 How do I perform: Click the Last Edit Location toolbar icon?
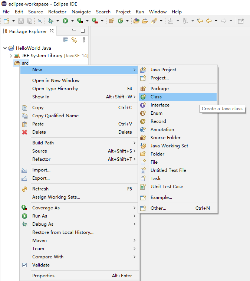point(200,21)
